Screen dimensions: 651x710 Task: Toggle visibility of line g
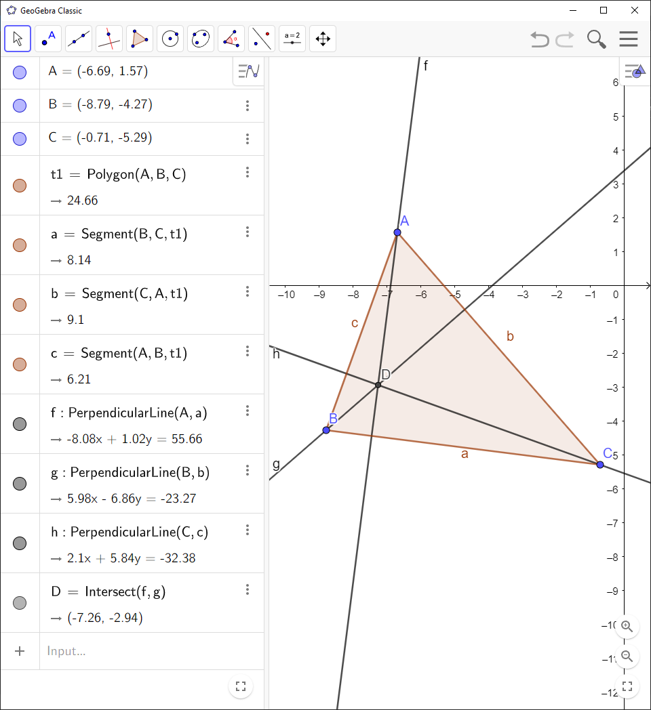pyautogui.click(x=20, y=484)
